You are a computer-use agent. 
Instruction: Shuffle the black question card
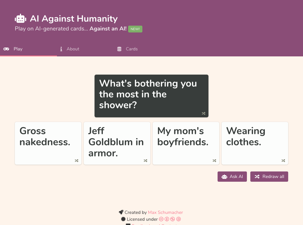coord(203,113)
